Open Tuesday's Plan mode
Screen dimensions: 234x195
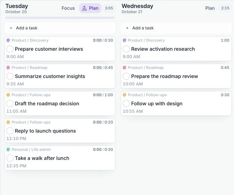coord(90,8)
